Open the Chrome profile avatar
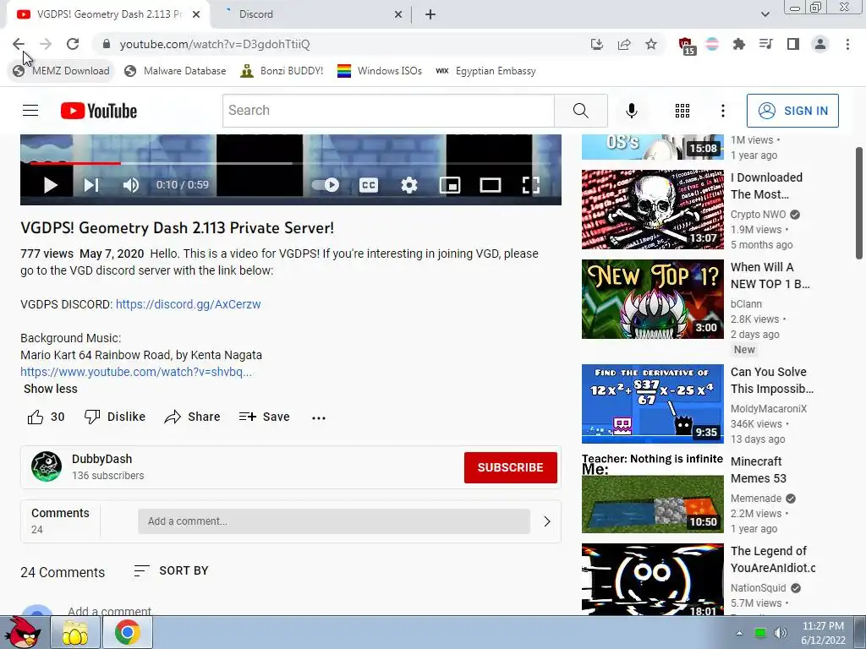The height and width of the screenshot is (649, 866). coord(820,44)
